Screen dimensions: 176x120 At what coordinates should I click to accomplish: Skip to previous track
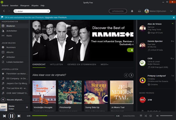click(x=4, y=116)
